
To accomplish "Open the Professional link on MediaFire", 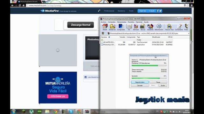I will 109,11.
